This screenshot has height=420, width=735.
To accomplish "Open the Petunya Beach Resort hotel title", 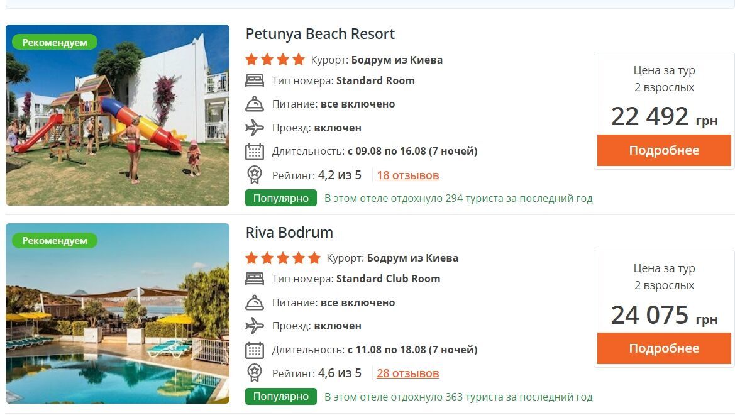I will (320, 34).
